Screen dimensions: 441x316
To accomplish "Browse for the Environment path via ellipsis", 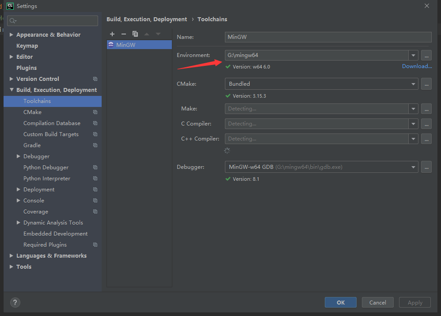I will (x=426, y=55).
